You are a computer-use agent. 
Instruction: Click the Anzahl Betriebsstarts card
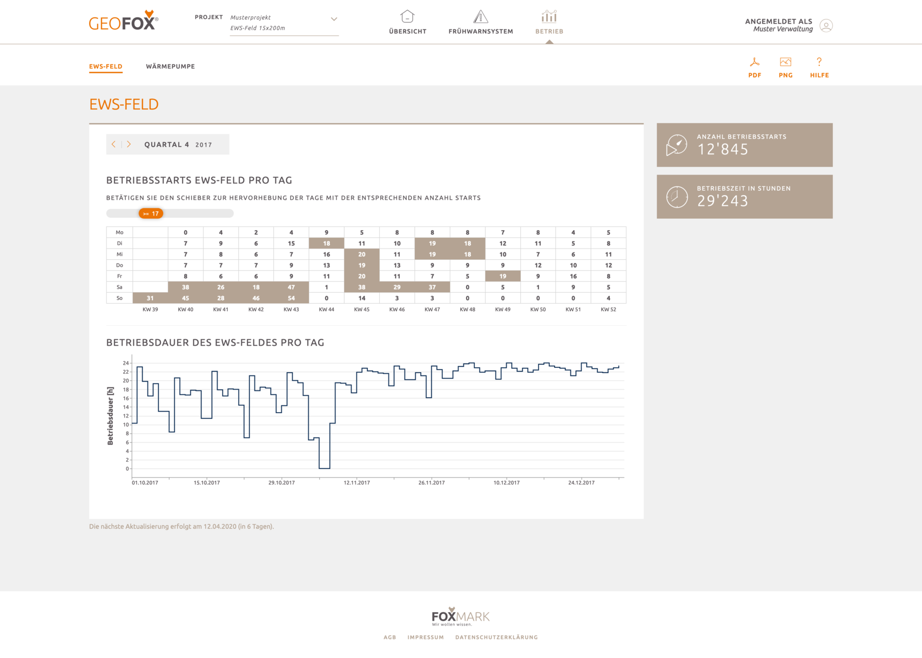[744, 145]
